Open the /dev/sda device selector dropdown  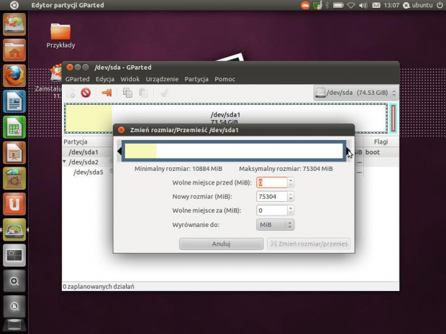click(355, 93)
